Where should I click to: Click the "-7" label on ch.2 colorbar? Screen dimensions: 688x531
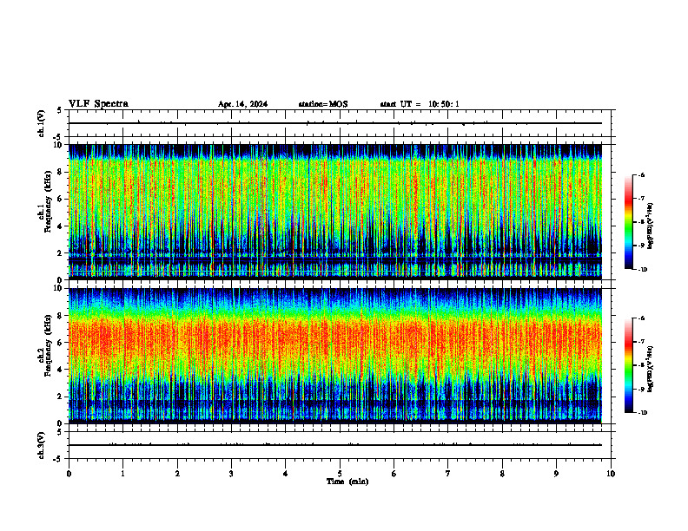[x=641, y=342]
